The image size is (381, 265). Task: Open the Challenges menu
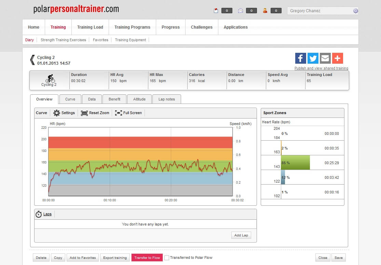click(x=202, y=27)
